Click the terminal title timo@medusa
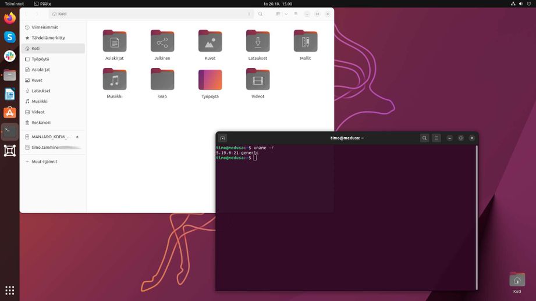This screenshot has width=536, height=301. pyautogui.click(x=347, y=138)
